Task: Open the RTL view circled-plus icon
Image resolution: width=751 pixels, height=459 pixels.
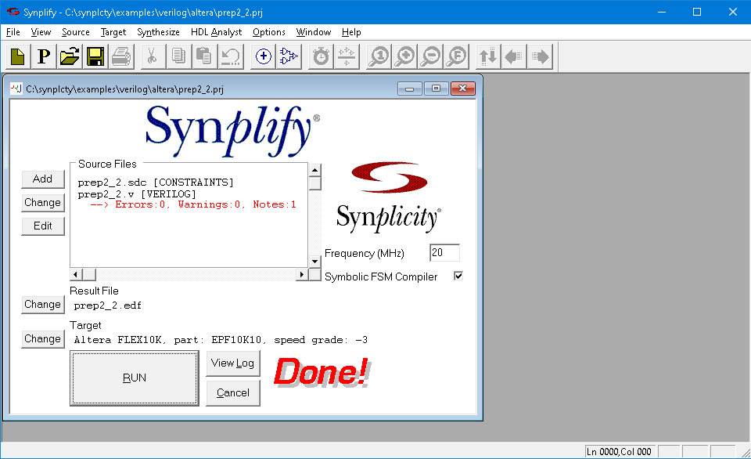Action: point(264,56)
